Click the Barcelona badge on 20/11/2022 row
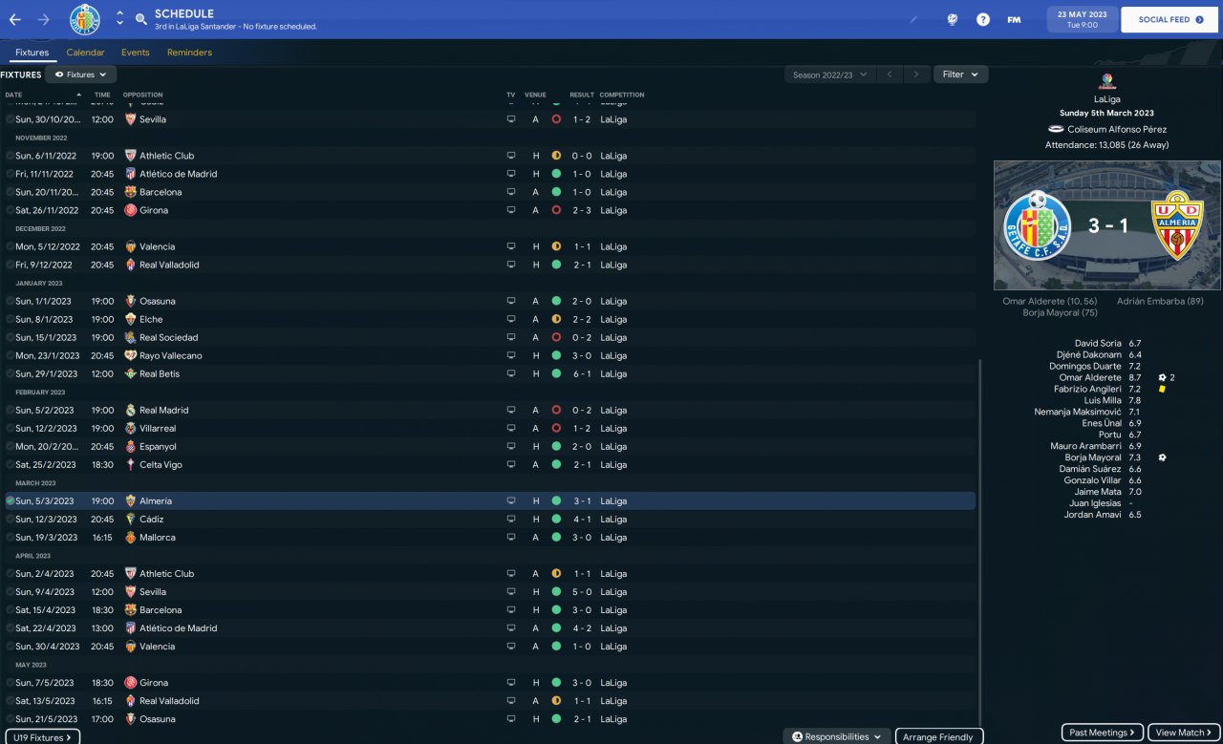1223x744 pixels. pyautogui.click(x=131, y=192)
